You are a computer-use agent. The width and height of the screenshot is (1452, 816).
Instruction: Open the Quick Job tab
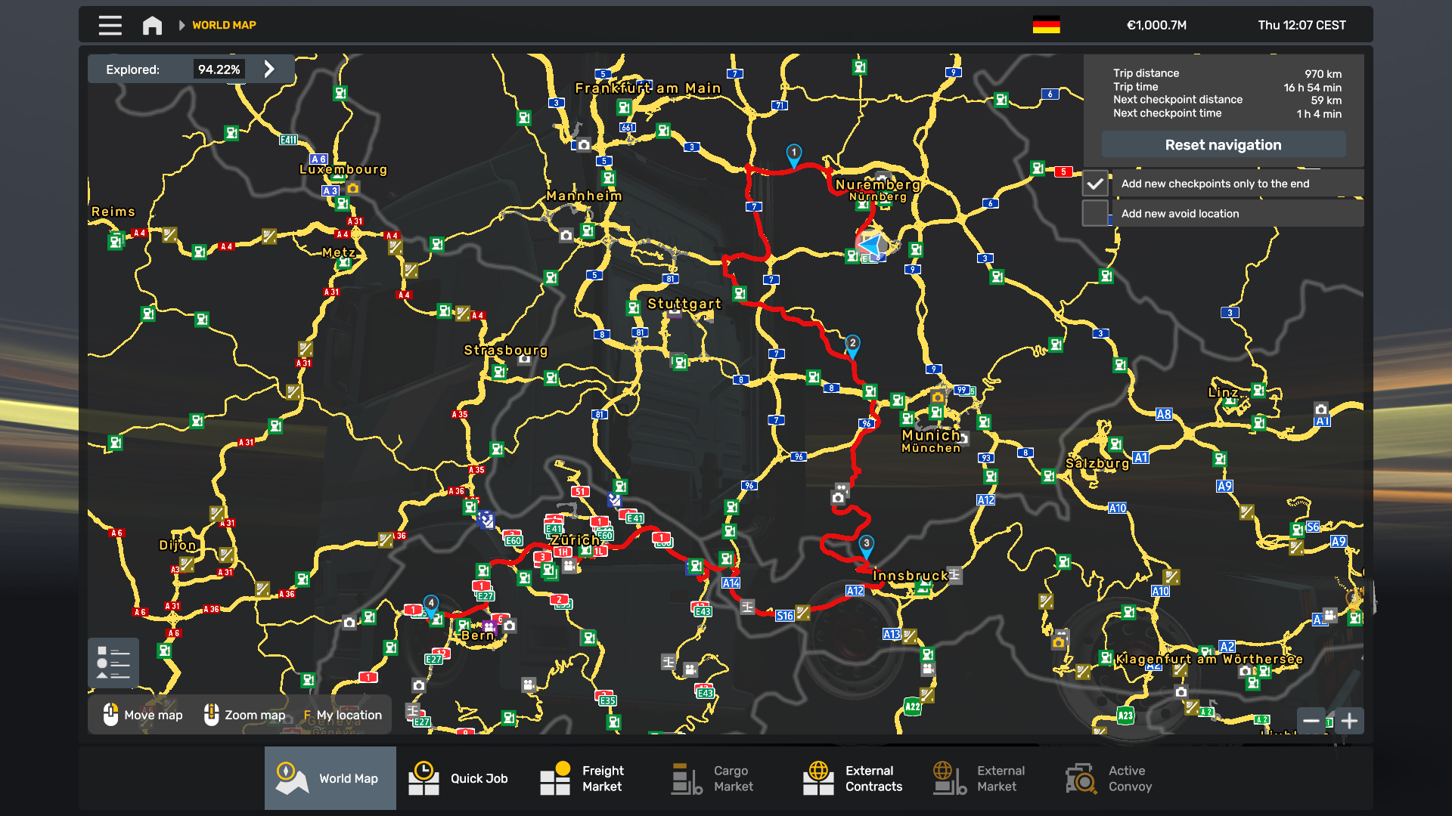point(459,778)
